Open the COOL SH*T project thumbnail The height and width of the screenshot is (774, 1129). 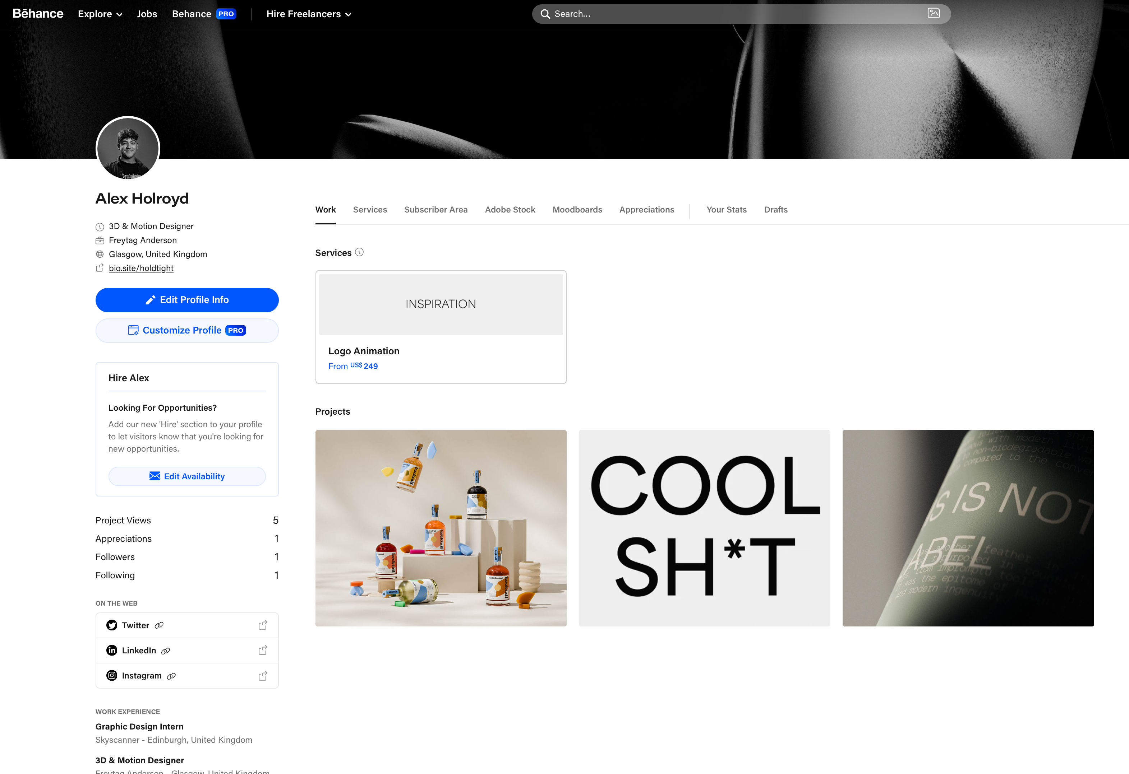[704, 528]
